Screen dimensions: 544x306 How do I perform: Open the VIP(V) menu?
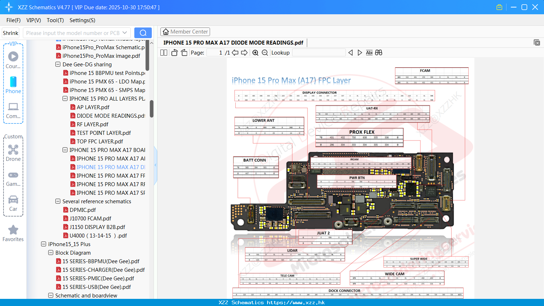point(34,20)
